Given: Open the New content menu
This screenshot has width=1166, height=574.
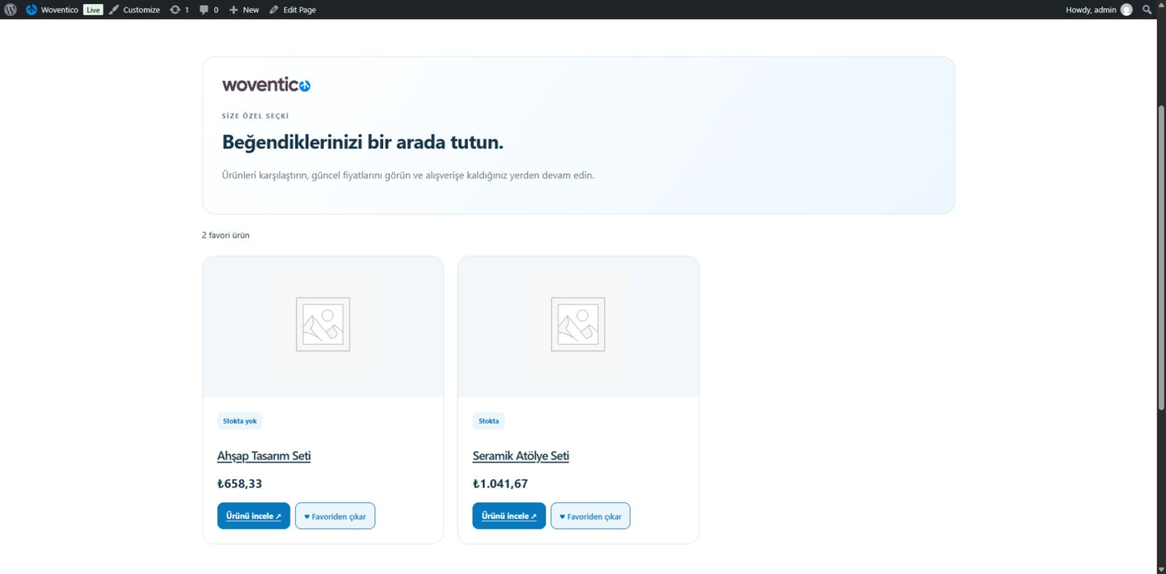Looking at the screenshot, I should pyautogui.click(x=244, y=10).
